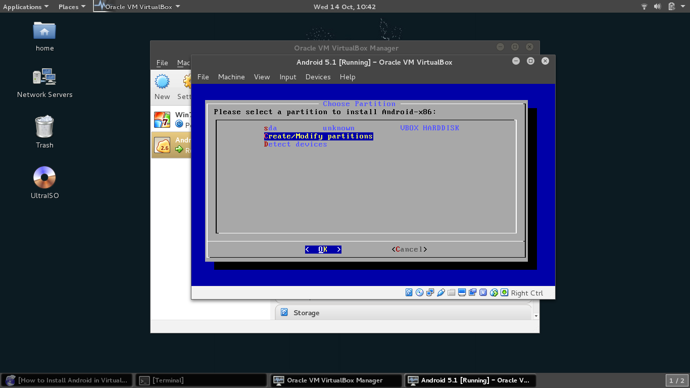Select the sda VBOX HARDDISK entry
This screenshot has width=690, height=388.
(x=362, y=128)
